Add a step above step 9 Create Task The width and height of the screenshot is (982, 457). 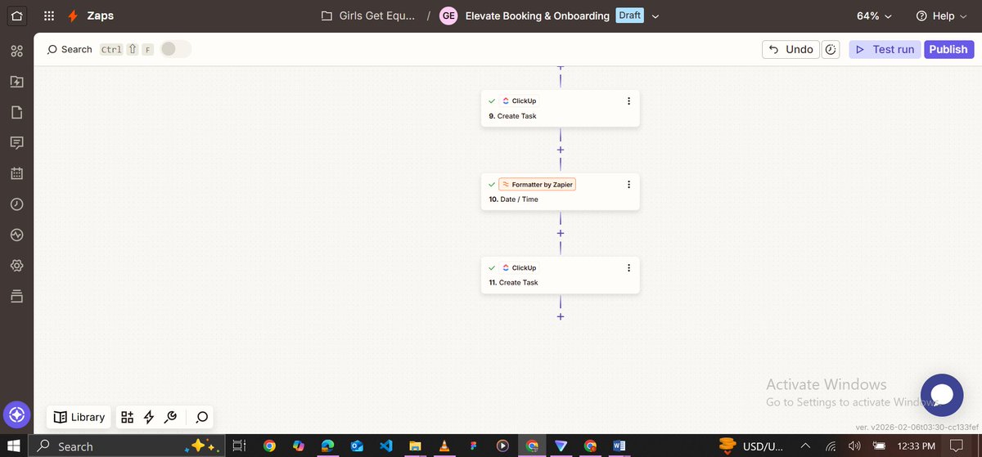(x=561, y=68)
